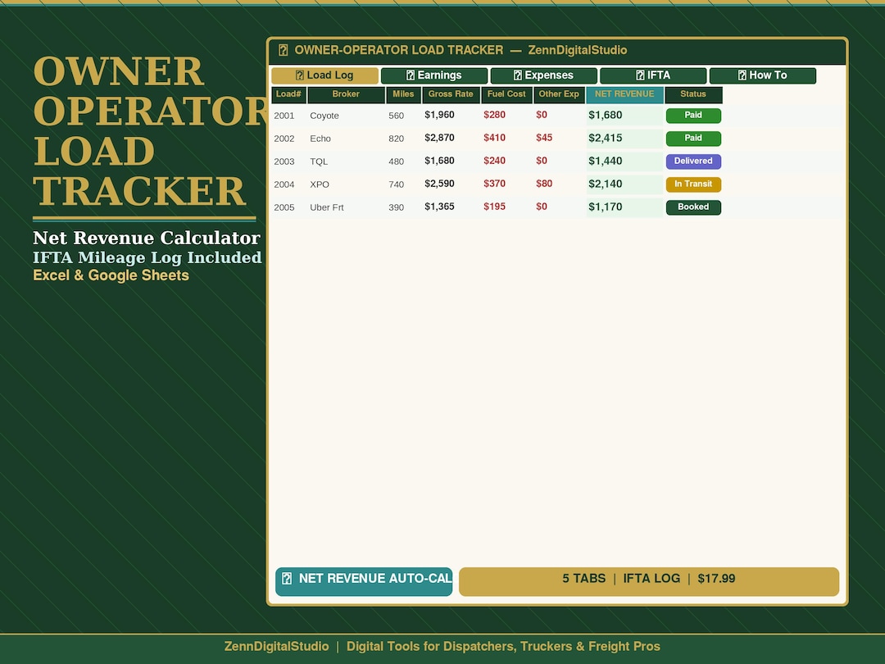Click the IFTA tab icon
The width and height of the screenshot is (885, 664).
(x=640, y=75)
